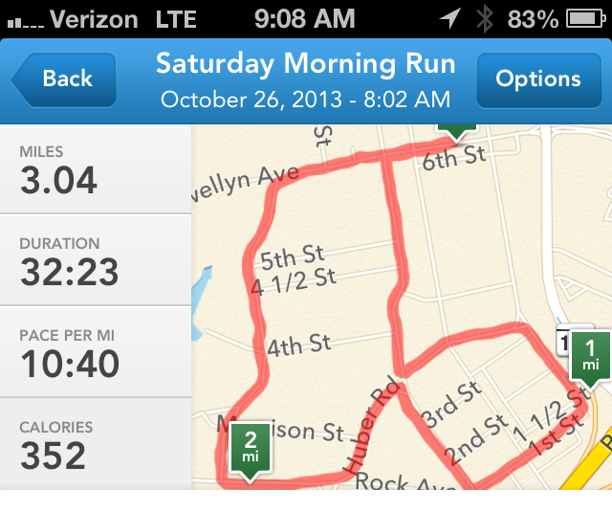Viewport: 612px width, 512px height.
Task: Select the PACE PER MI stat panel
Action: point(96,352)
